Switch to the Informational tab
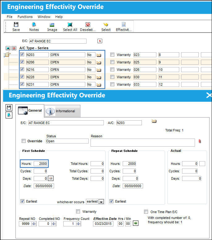This screenshot has height=240, width=212. coord(62,111)
